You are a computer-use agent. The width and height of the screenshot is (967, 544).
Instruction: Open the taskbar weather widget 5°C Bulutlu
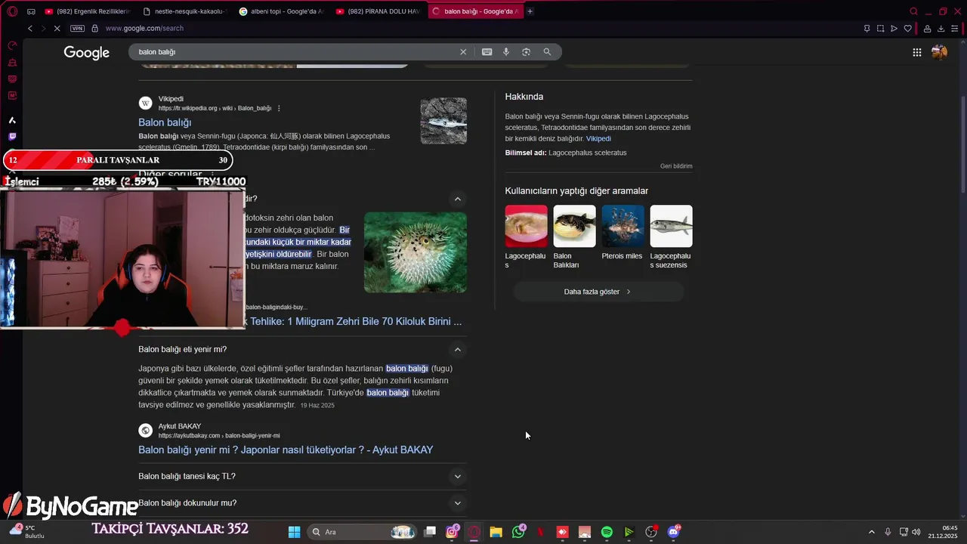27,532
